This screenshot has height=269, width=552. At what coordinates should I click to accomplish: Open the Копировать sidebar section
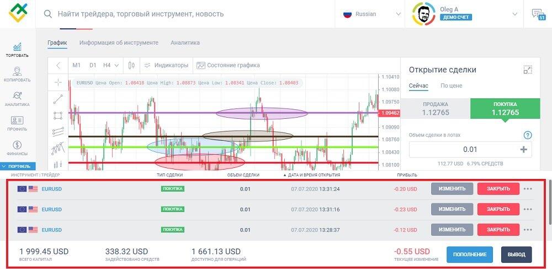[x=17, y=75]
